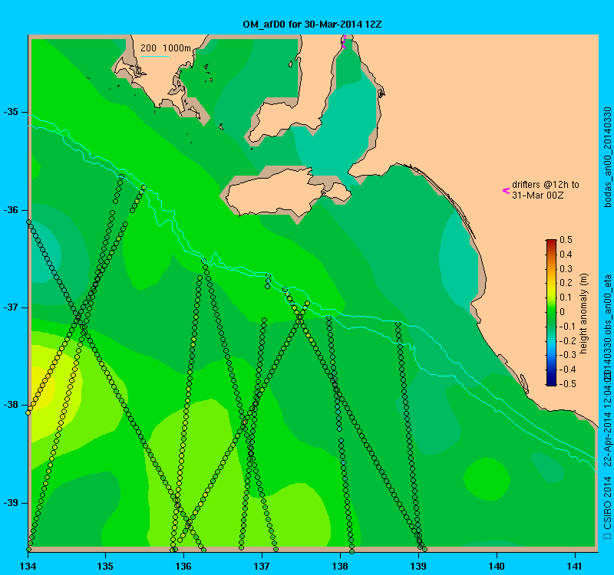The height and width of the screenshot is (575, 614).
Task: Click the longitude axis label "134"
Action: 28,566
